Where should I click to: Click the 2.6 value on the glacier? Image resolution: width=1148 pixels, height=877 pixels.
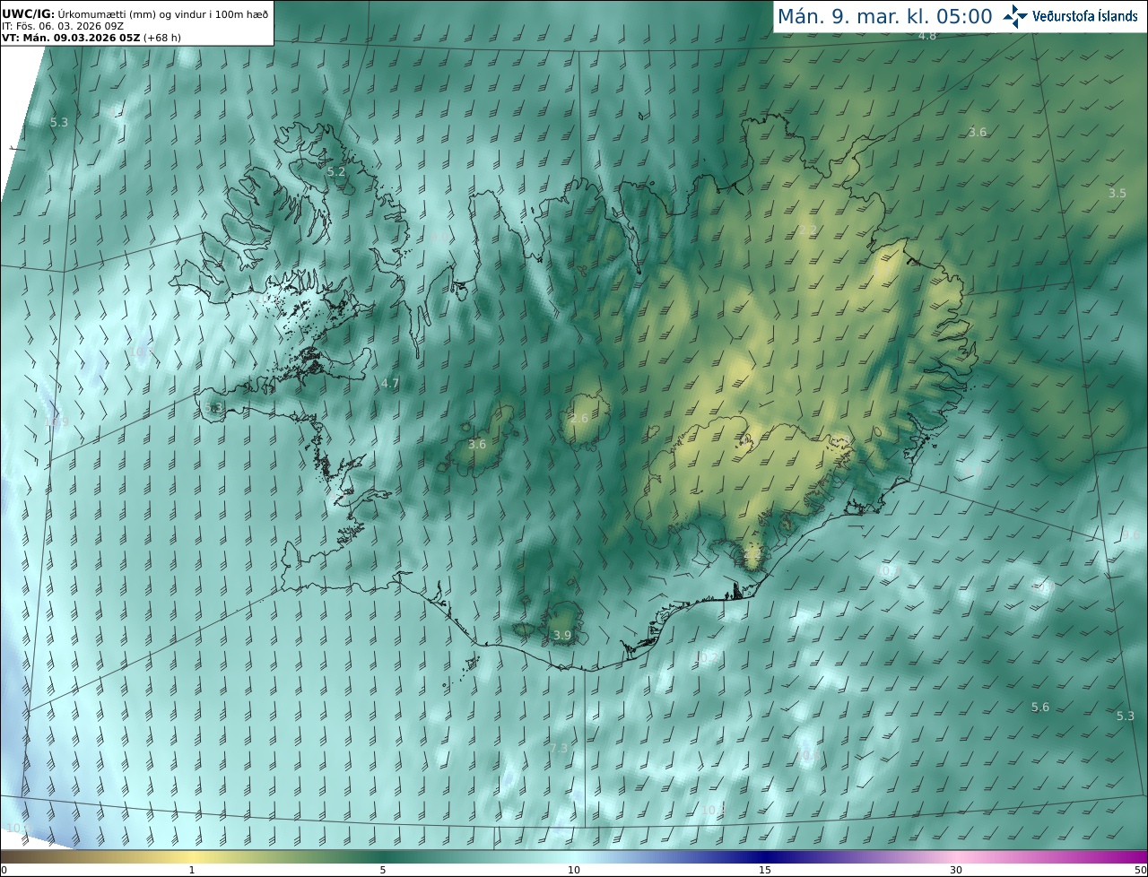point(579,419)
